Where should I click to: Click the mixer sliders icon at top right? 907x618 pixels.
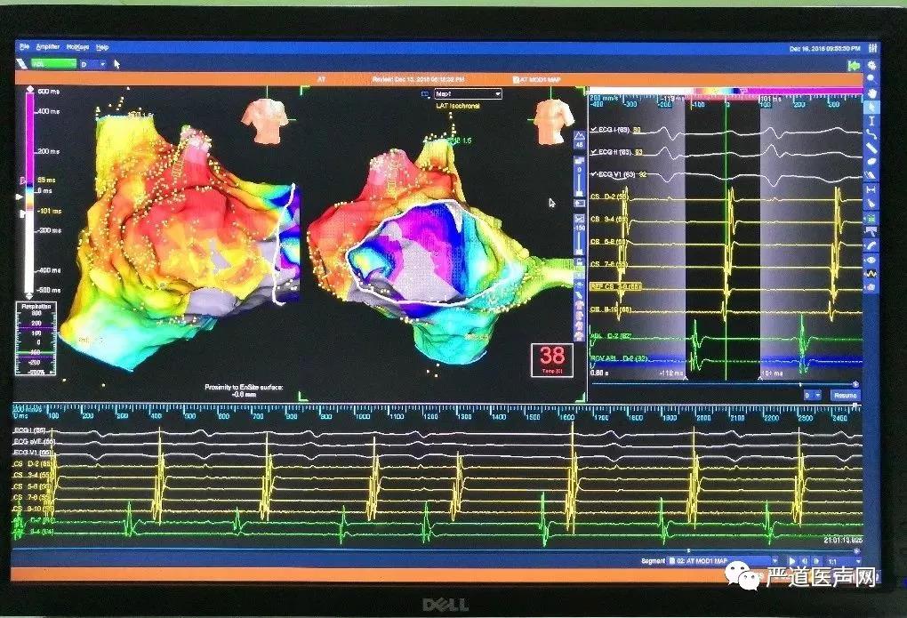(x=874, y=48)
